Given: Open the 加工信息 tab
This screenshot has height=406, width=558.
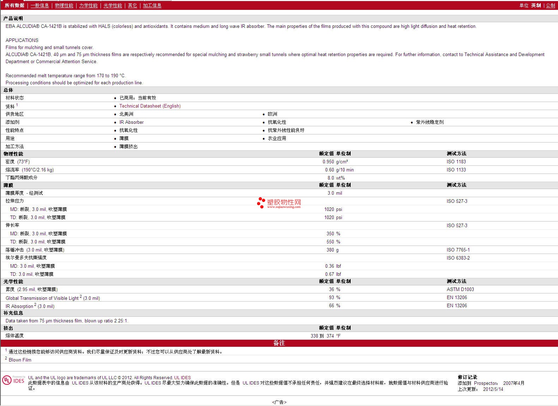Looking at the screenshot, I should coord(152,5).
